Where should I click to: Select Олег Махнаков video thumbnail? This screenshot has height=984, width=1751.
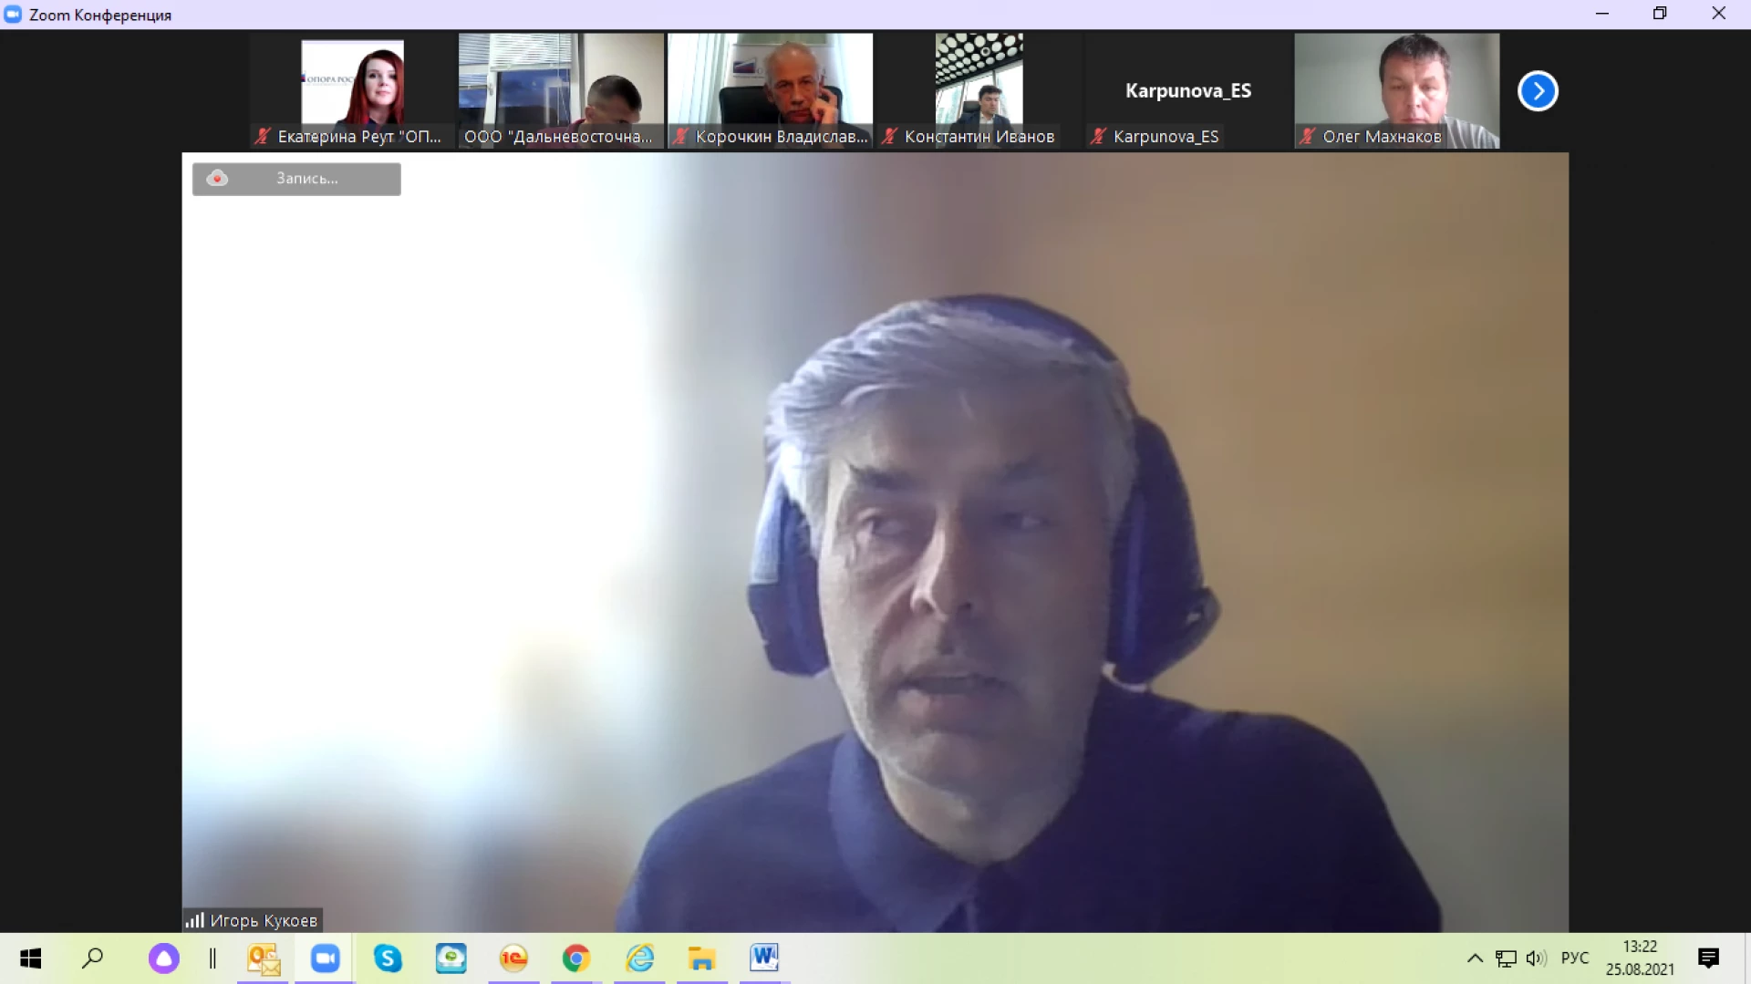(x=1396, y=90)
